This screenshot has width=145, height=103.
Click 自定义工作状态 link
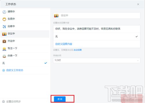click(15, 70)
